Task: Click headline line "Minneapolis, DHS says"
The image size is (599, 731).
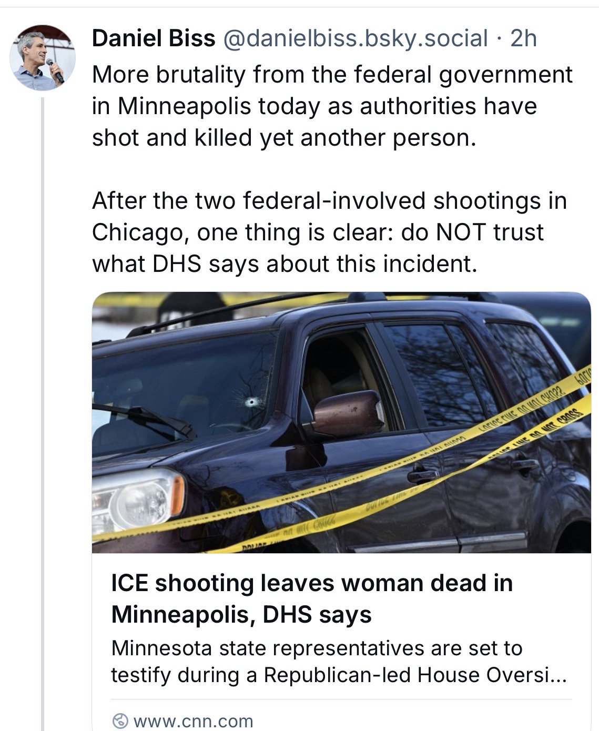Action: click(x=241, y=614)
